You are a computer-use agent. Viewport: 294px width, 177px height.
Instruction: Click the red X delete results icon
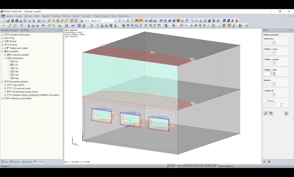coord(205,21)
